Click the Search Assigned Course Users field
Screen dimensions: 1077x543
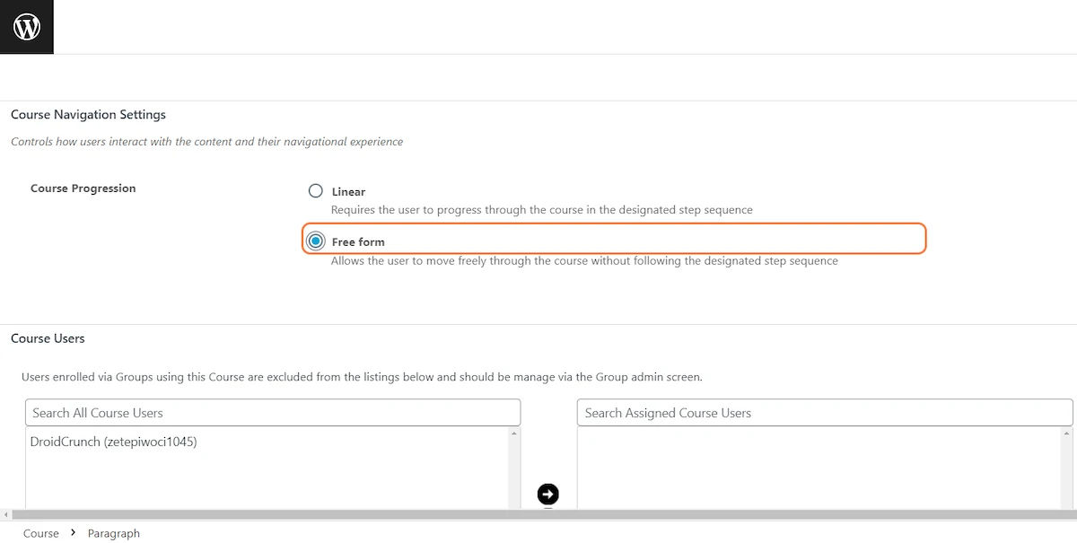(825, 413)
